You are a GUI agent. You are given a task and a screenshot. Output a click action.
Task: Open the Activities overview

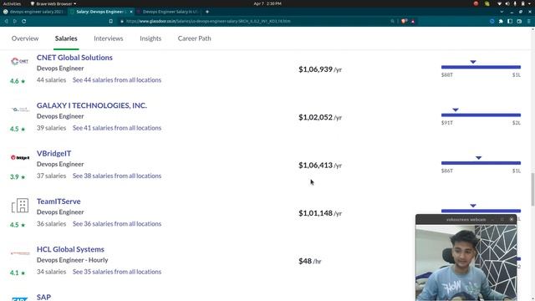12,3
